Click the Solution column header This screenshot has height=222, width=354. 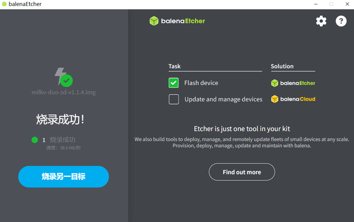coord(282,66)
